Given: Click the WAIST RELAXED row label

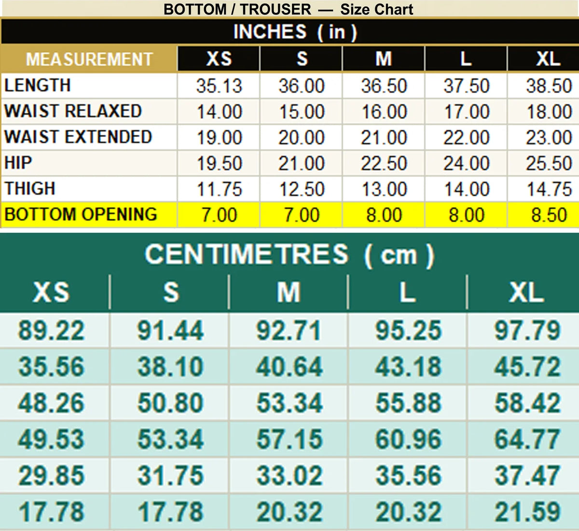Looking at the screenshot, I should click(x=73, y=111).
